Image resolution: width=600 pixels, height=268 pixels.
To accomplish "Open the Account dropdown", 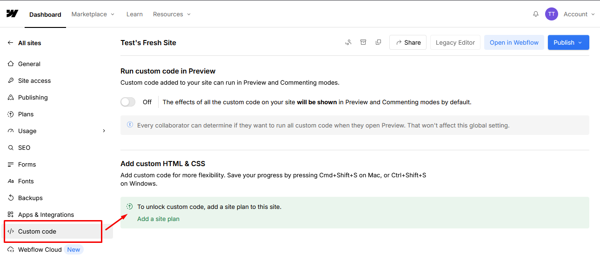I will tap(579, 14).
